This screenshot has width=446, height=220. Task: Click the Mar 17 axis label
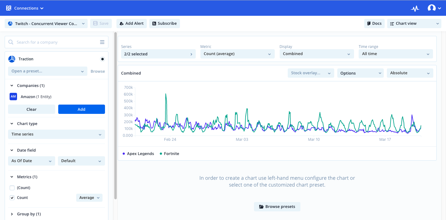click(x=385, y=140)
